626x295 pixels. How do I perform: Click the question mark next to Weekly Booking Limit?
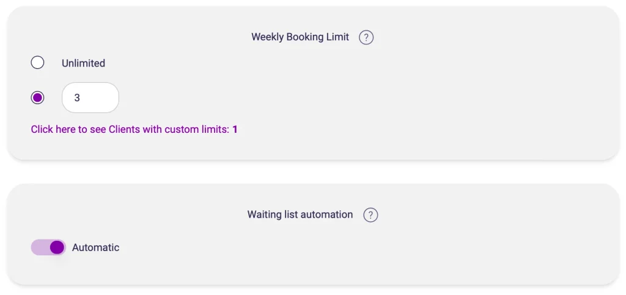click(x=366, y=38)
